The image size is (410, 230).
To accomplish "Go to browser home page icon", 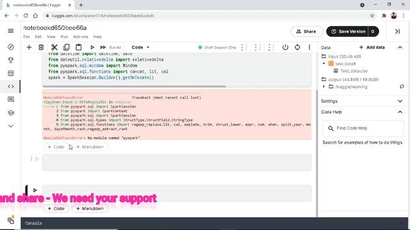I will [x=35, y=15].
